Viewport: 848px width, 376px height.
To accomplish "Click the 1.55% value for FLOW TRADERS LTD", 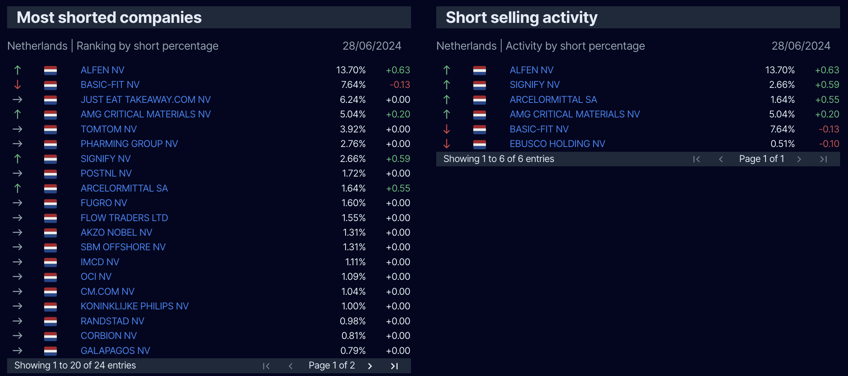I will (353, 218).
